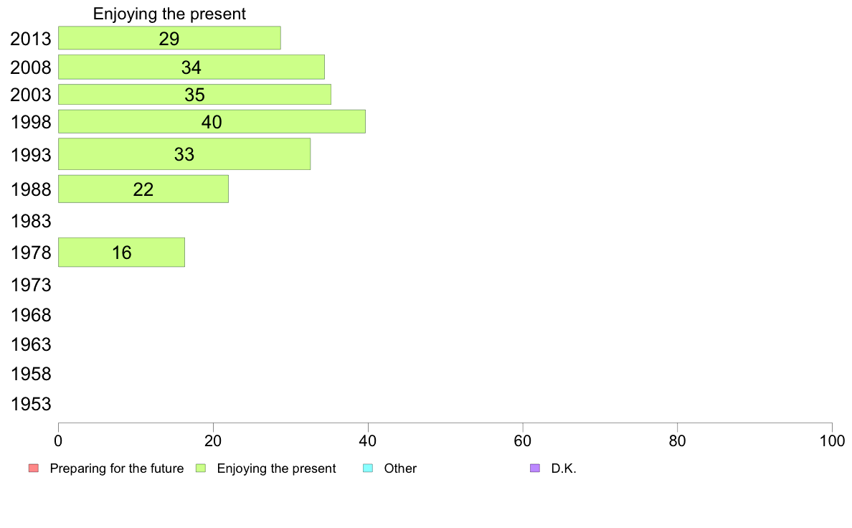Select the 2008 bar showing 34
Screen dimensions: 852x528
(x=191, y=67)
